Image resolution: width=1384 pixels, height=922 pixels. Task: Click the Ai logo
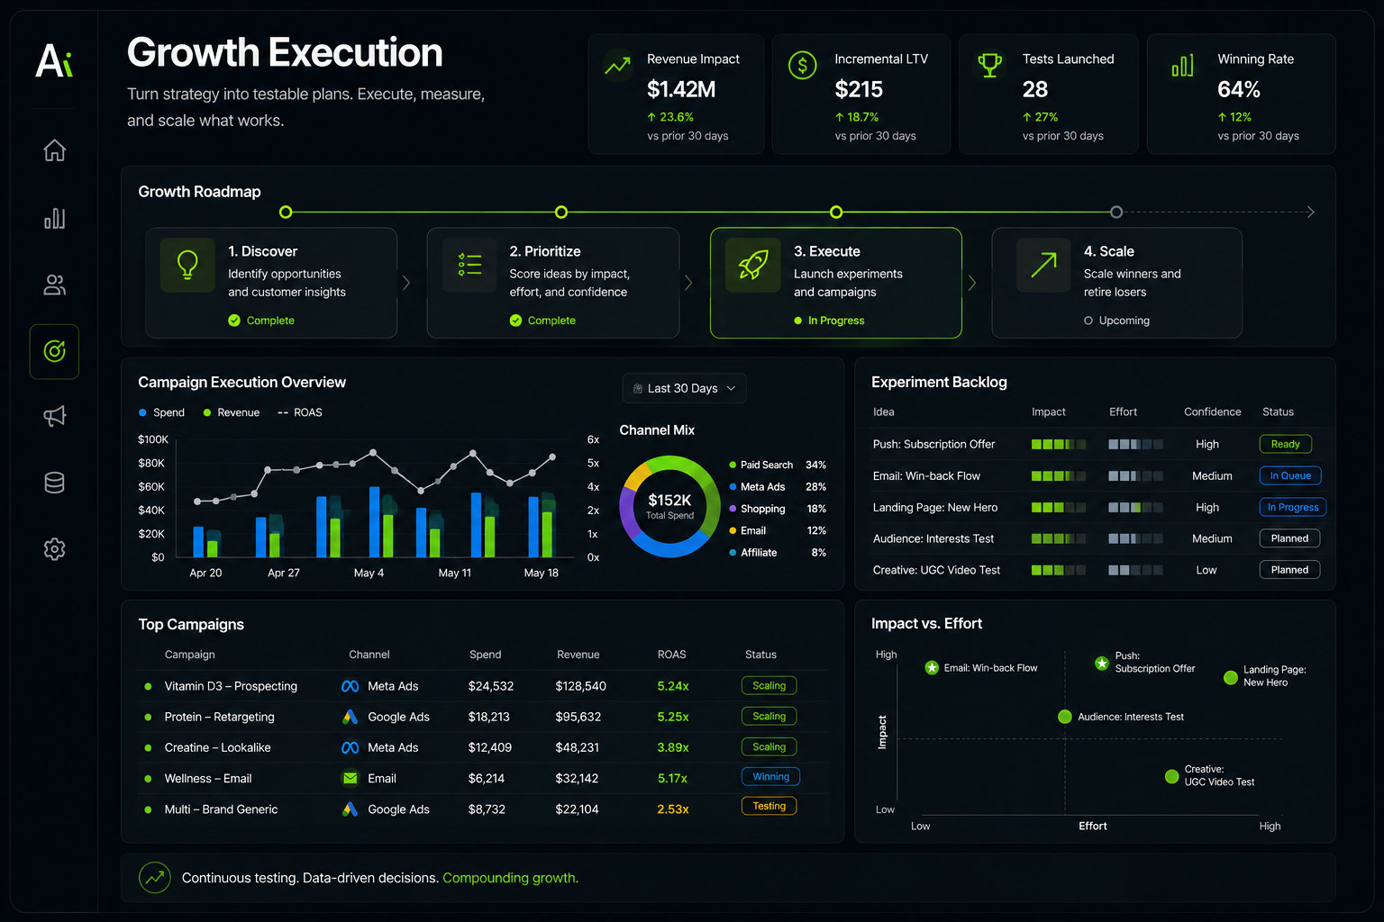tap(54, 60)
